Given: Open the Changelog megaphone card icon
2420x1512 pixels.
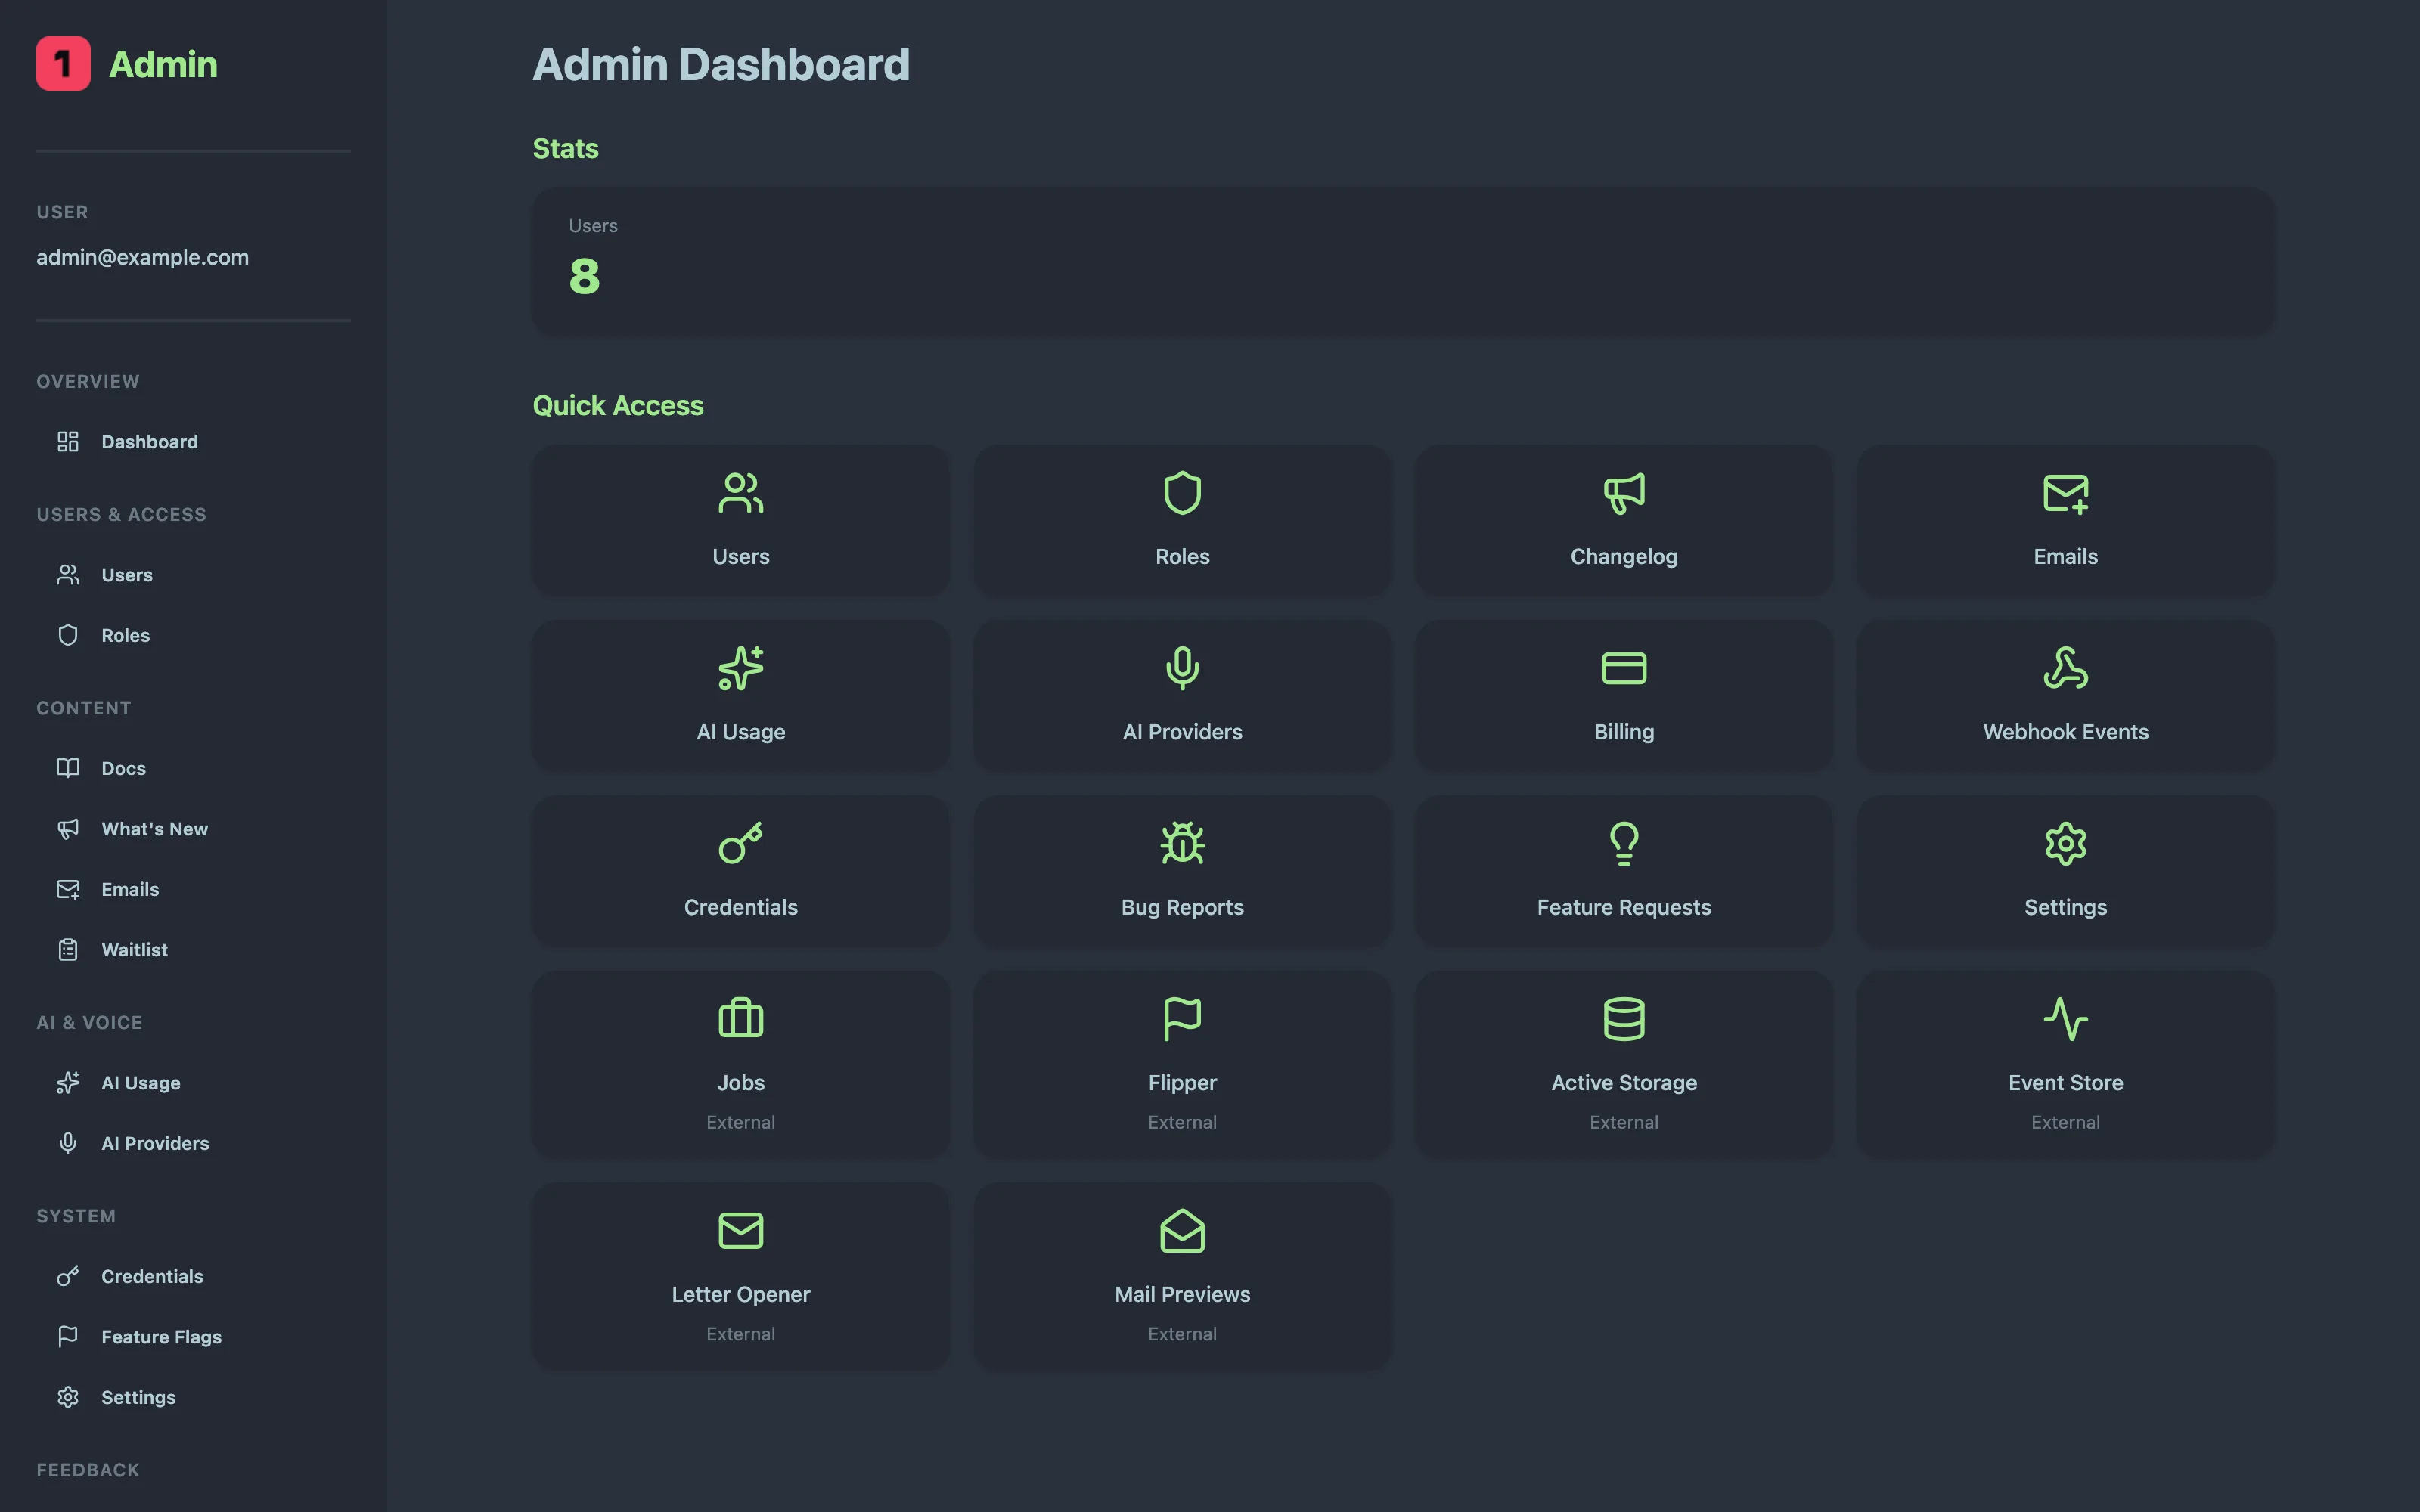Looking at the screenshot, I should point(1624,493).
